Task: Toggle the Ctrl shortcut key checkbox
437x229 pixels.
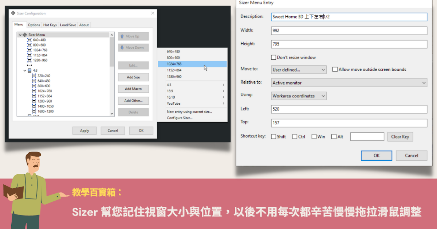Action: tap(294, 136)
